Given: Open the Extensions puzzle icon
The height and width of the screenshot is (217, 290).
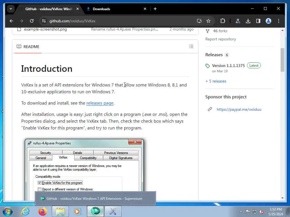Looking at the screenshot, I should tap(223, 21).
